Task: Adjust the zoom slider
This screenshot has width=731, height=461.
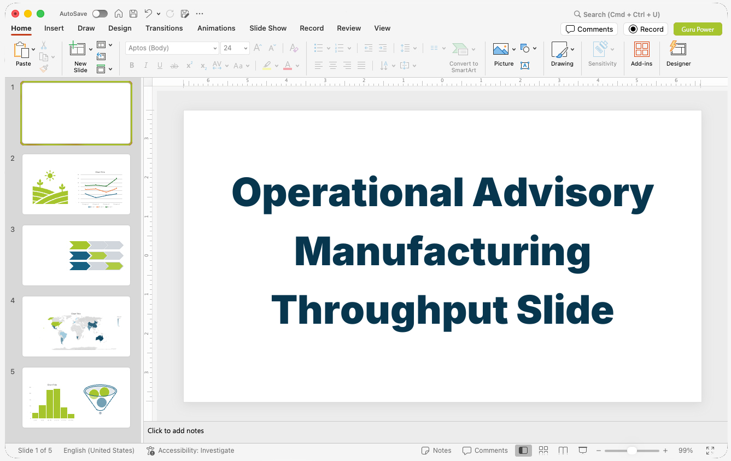Action: [x=631, y=451]
